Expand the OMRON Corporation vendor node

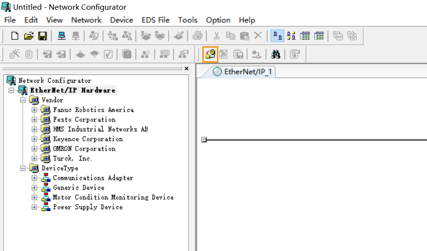click(35, 149)
